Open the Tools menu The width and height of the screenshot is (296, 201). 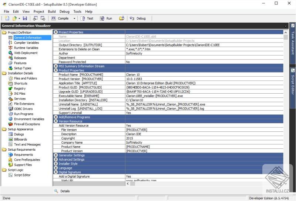(77, 11)
